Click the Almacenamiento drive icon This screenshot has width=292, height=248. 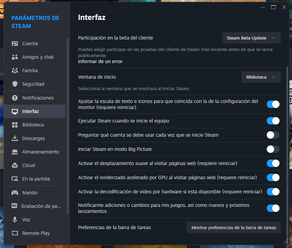click(x=15, y=152)
